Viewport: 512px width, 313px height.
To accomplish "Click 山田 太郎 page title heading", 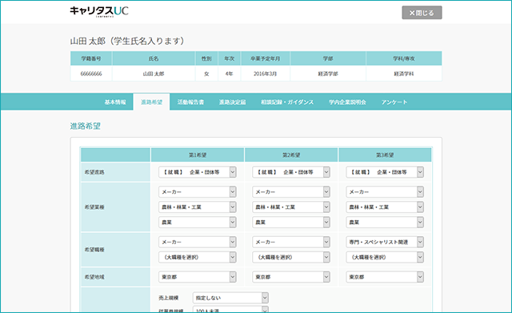I will (127, 41).
